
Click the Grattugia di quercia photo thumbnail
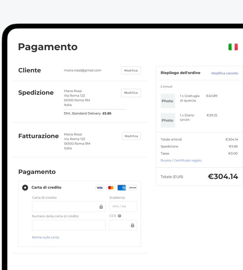click(x=168, y=101)
